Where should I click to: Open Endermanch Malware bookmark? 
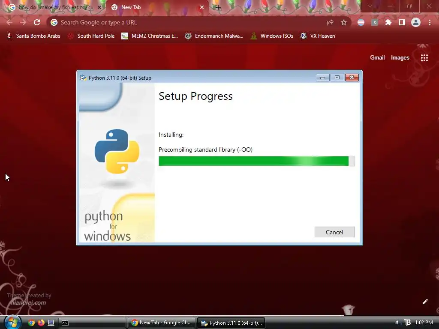214,36
